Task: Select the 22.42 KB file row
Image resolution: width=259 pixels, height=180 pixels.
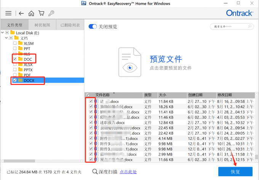Action: click(170, 133)
